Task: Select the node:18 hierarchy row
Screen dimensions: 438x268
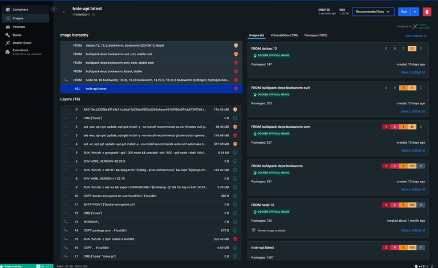Action: [151, 80]
